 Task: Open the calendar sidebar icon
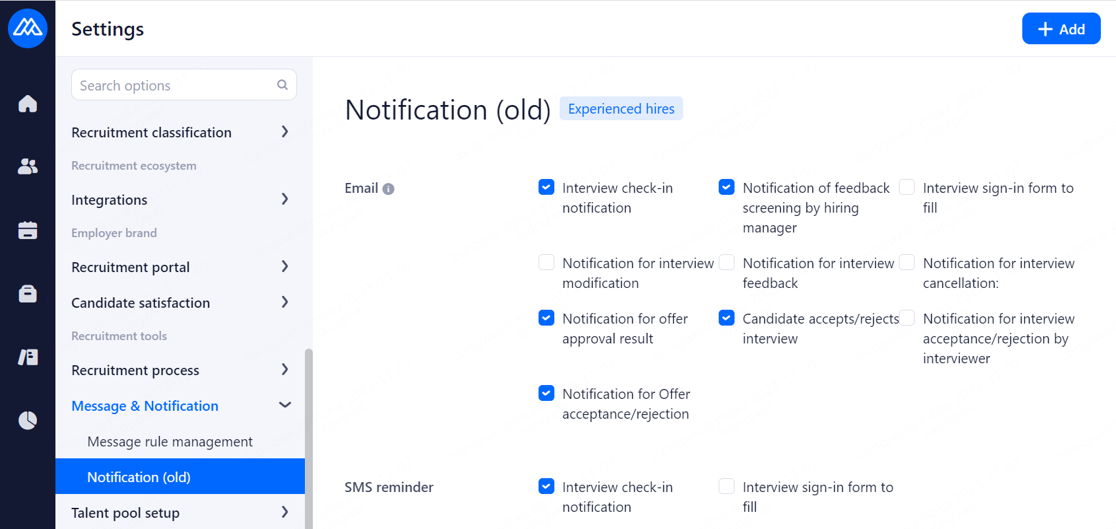point(28,230)
